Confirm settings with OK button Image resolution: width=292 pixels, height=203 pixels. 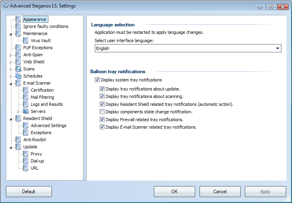pos(174,192)
